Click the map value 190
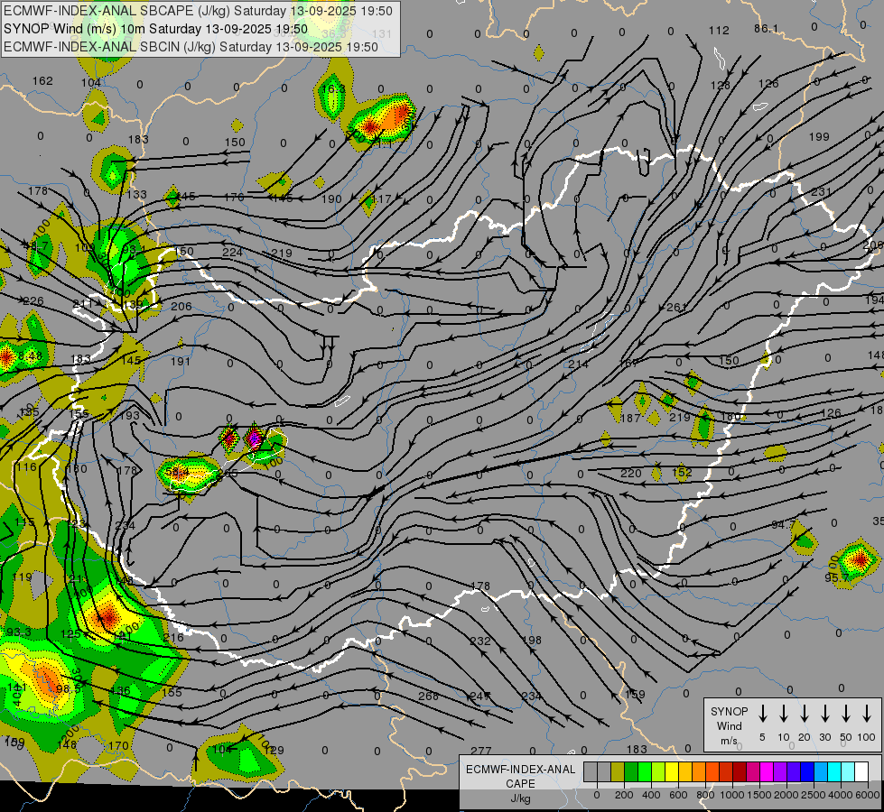This screenshot has height=812, width=884. pyautogui.click(x=331, y=198)
